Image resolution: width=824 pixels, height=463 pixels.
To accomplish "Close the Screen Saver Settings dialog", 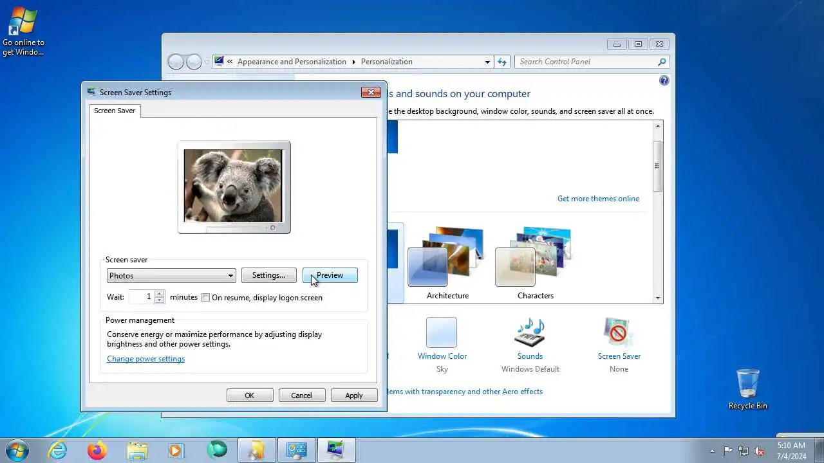I will 371,92.
